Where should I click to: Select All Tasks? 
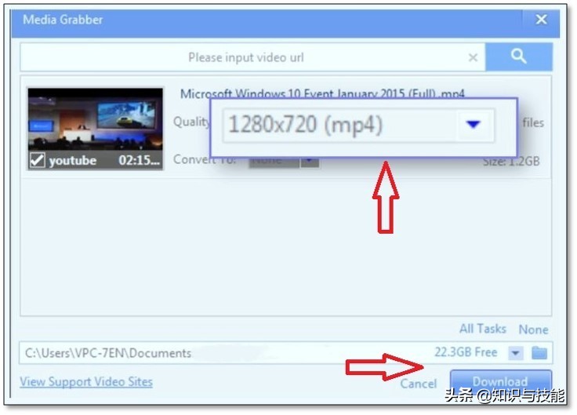point(482,329)
